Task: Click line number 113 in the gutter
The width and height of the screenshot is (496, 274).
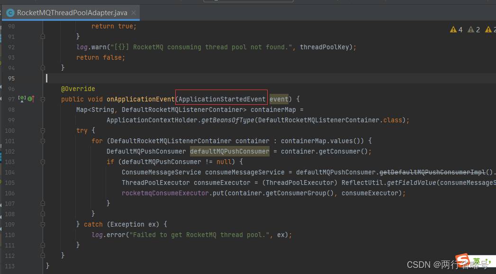Action: 10,266
